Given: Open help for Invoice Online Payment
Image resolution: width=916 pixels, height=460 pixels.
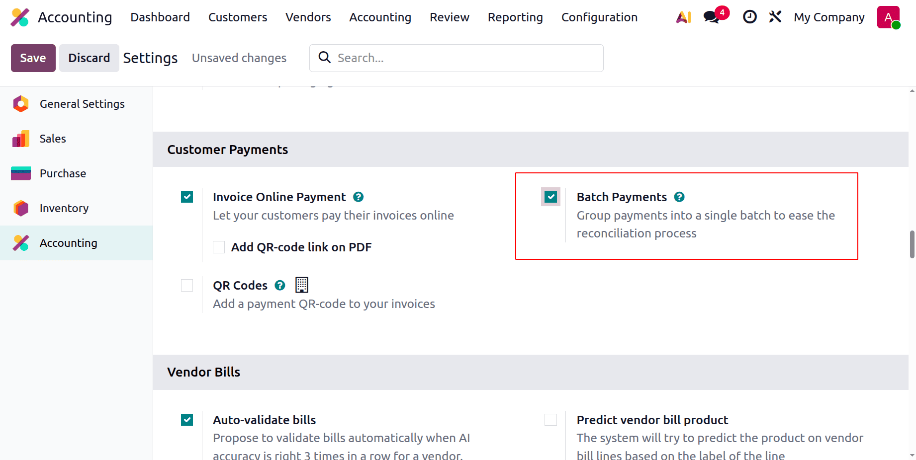Looking at the screenshot, I should [358, 197].
